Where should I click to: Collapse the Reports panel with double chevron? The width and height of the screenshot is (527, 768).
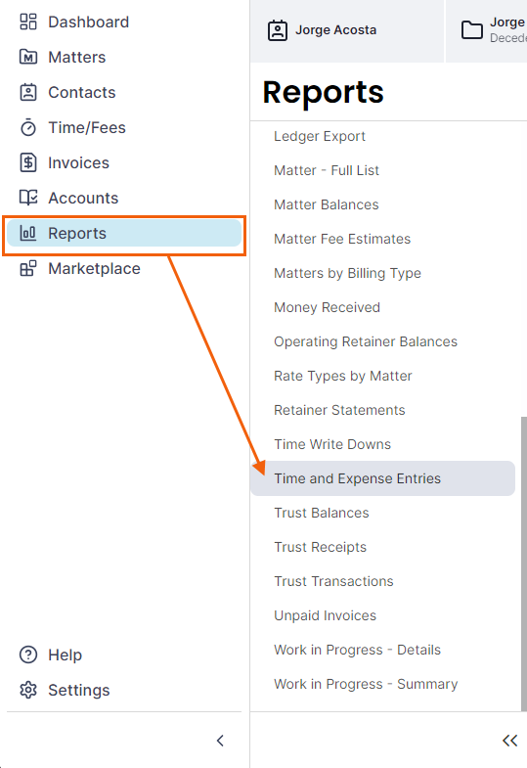click(509, 741)
